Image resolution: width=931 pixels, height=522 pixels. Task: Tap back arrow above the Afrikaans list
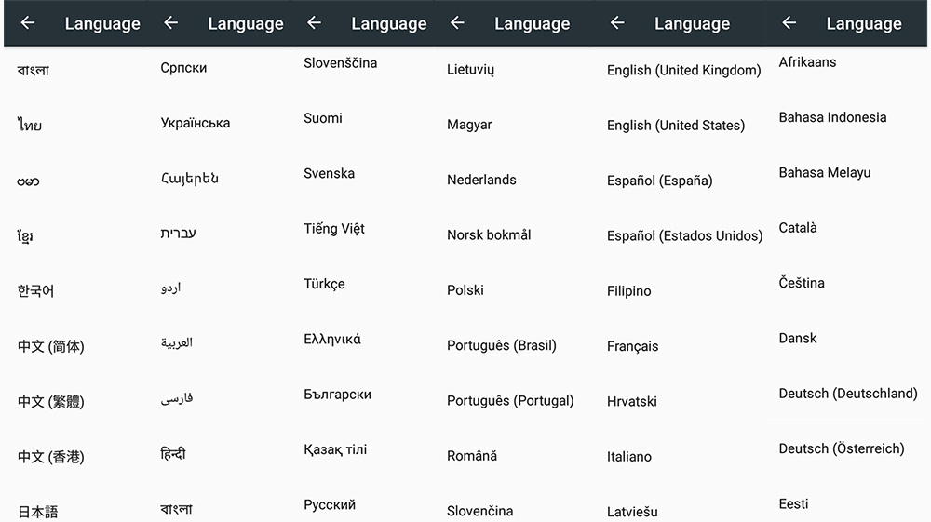tap(789, 23)
